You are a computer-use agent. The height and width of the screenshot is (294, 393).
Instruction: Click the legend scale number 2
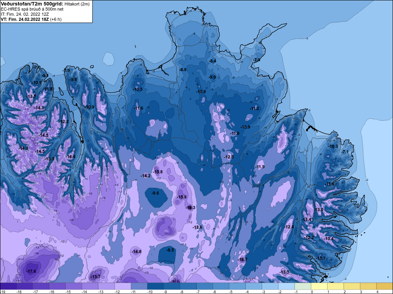click(x=345, y=292)
